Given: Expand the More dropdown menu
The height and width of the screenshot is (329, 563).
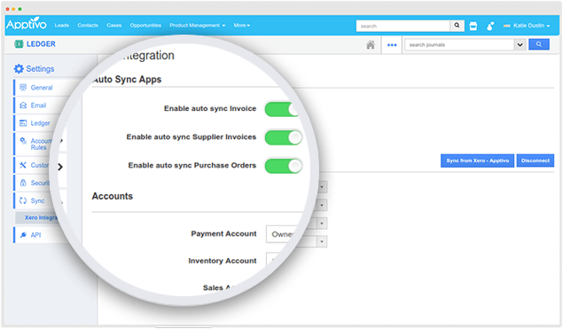Looking at the screenshot, I should 242,25.
